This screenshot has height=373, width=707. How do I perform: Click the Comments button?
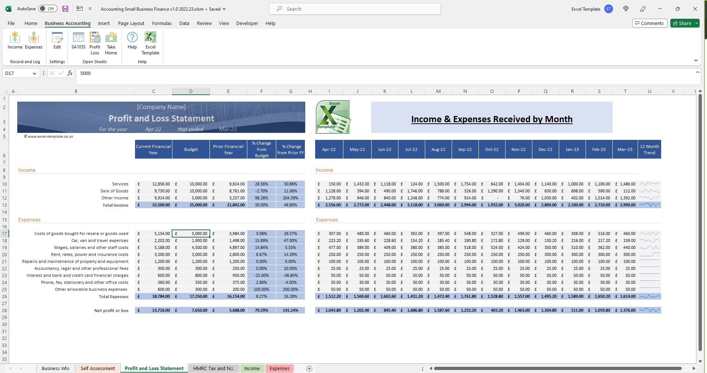(649, 23)
